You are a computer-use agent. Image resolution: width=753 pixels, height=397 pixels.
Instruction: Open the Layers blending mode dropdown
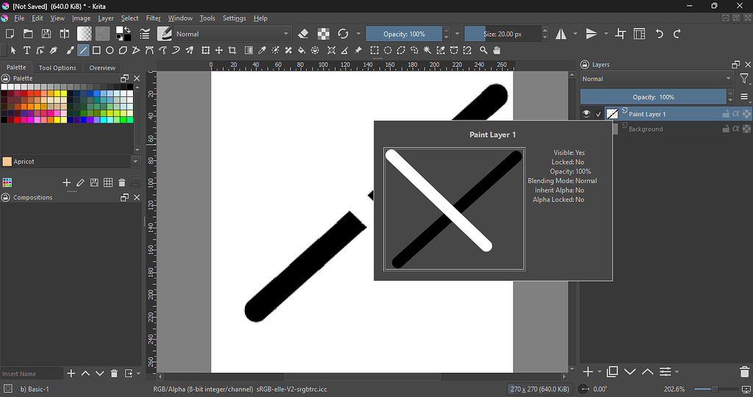657,79
